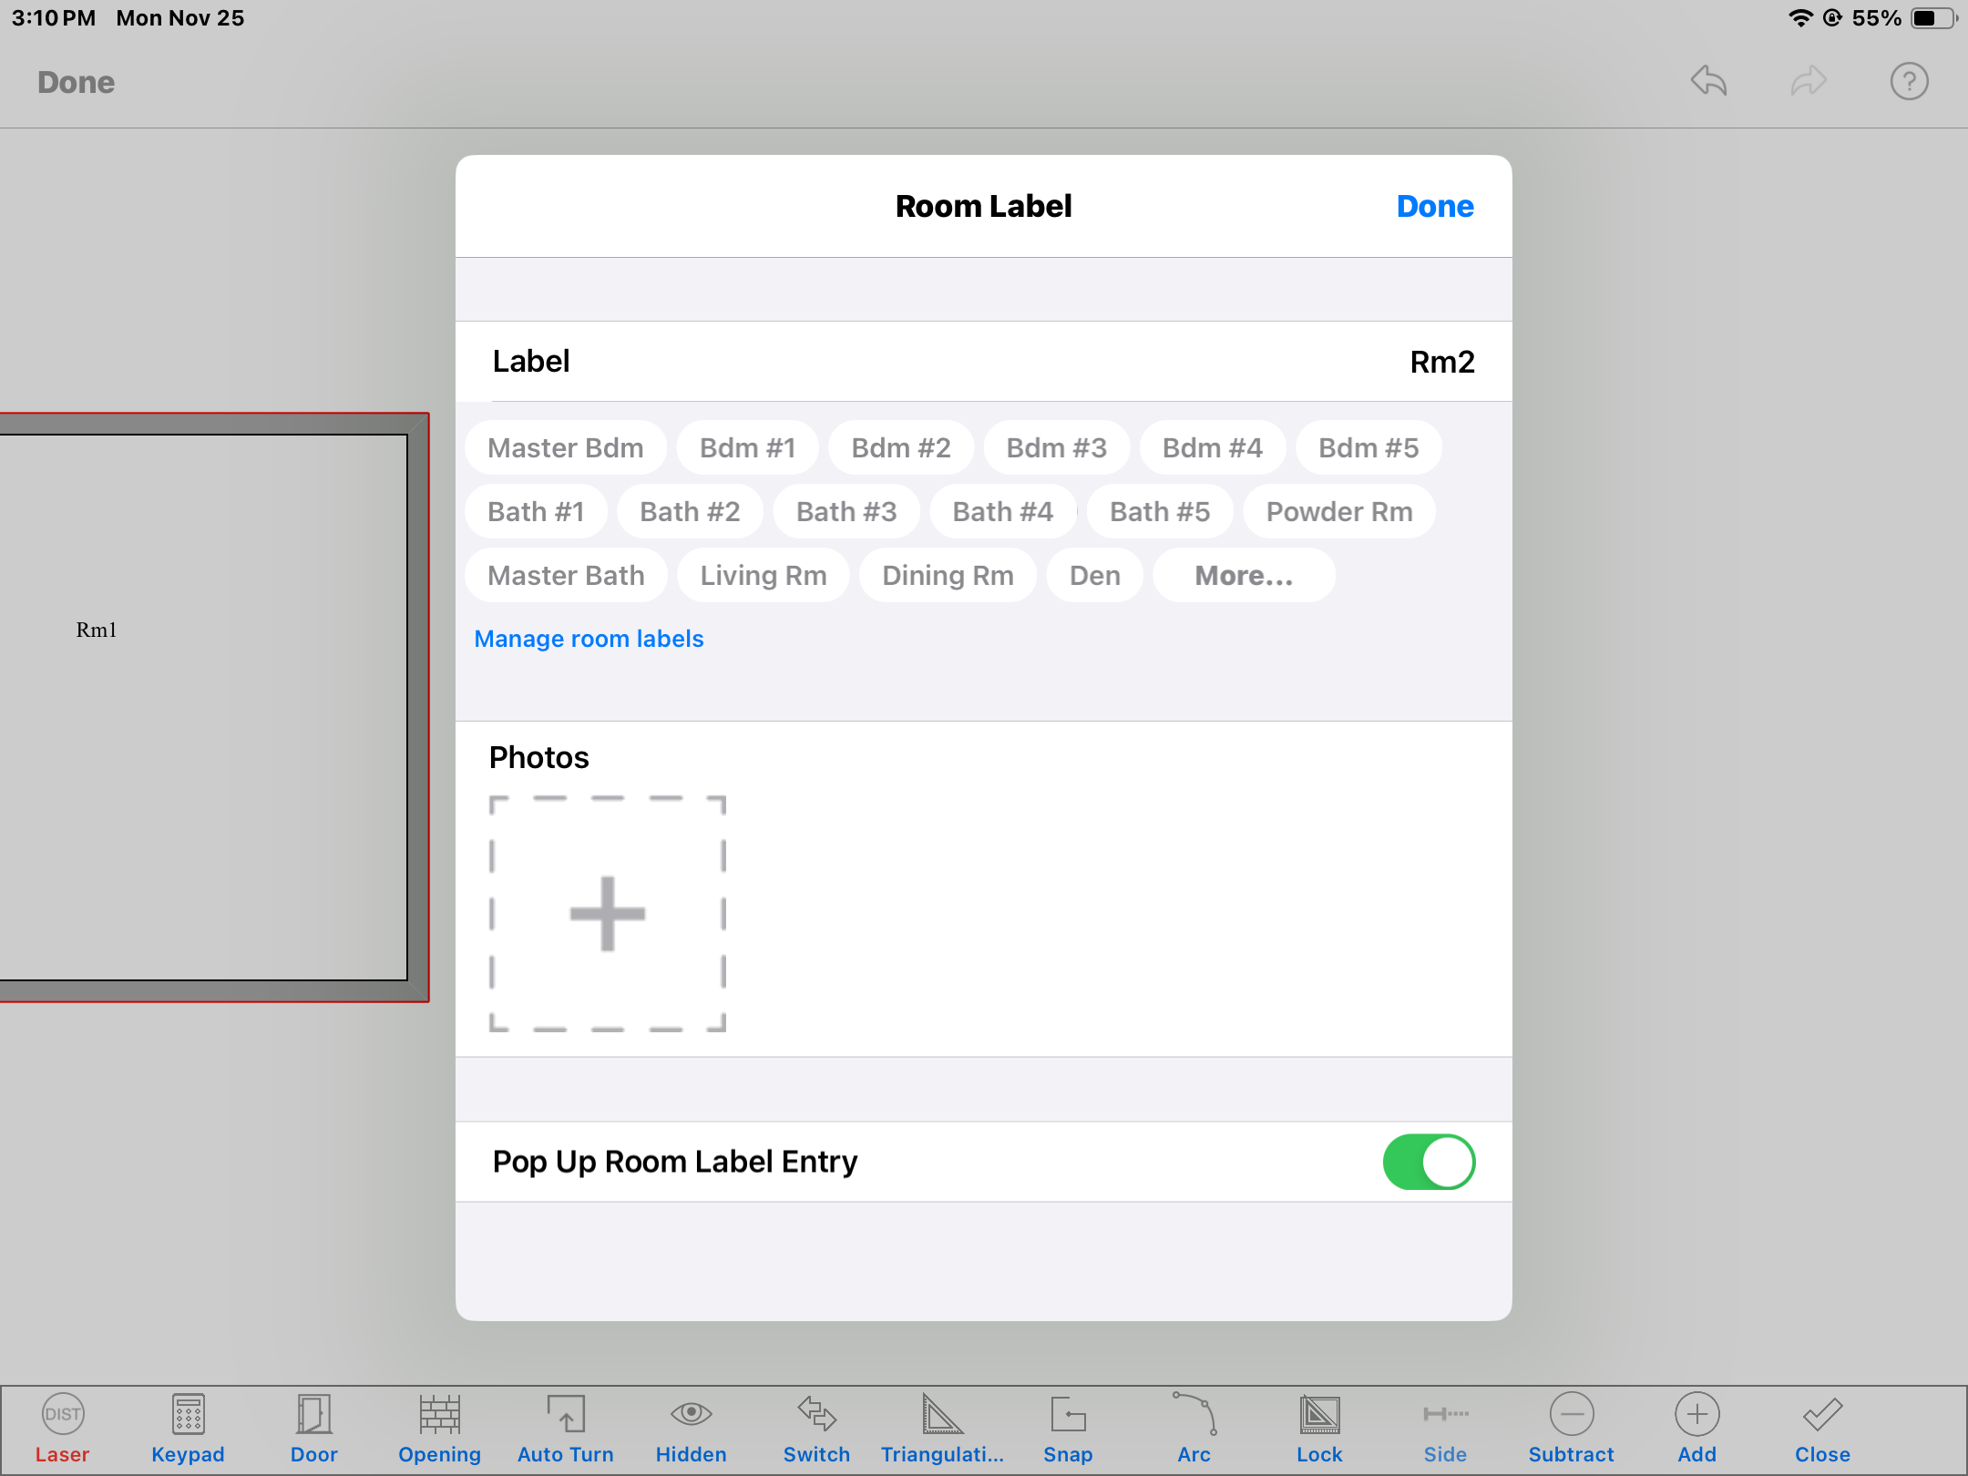Activate the Auto Turn tool
1968x1476 pixels.
click(565, 1415)
